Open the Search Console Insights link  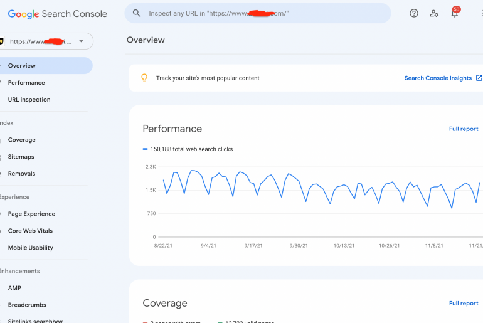coord(438,78)
